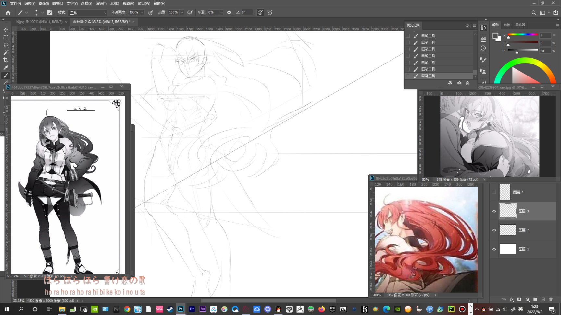Select the Lasso tool
This screenshot has height=315, width=561.
6,45
